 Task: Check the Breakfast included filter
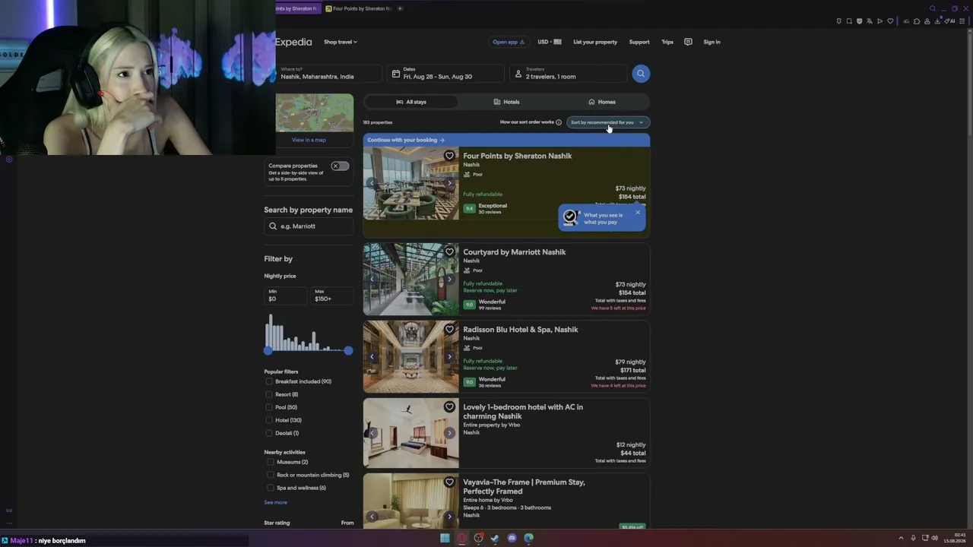tap(268, 381)
